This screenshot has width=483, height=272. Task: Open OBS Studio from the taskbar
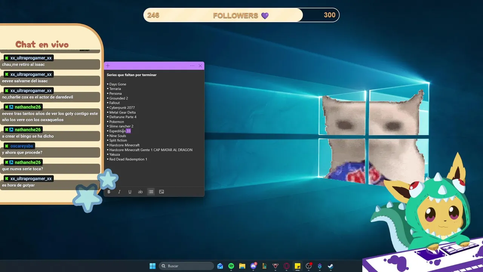pos(309,266)
